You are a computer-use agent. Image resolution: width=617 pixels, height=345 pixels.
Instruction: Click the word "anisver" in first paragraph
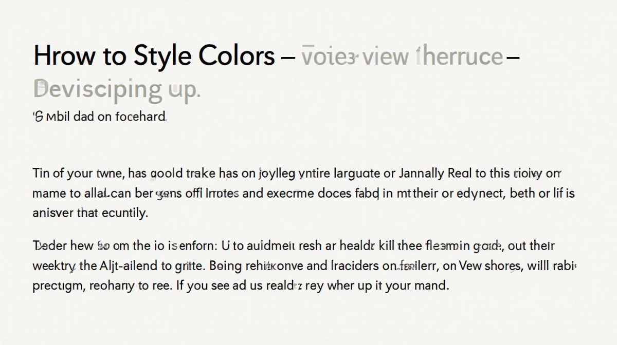point(50,213)
